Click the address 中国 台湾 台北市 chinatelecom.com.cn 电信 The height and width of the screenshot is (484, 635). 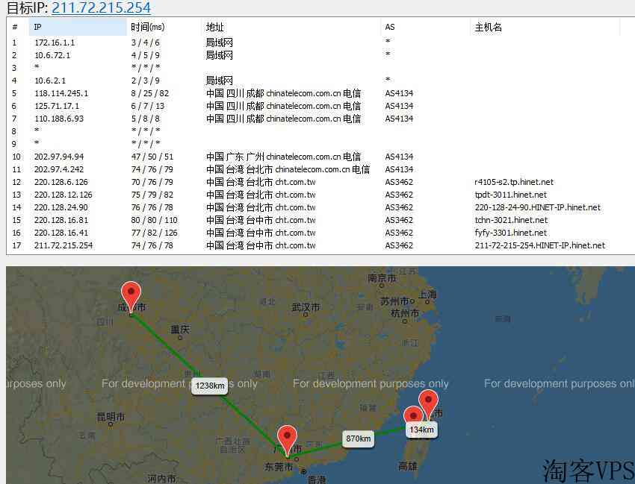(x=288, y=169)
